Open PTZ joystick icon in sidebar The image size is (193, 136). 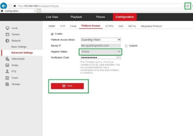click(7, 71)
